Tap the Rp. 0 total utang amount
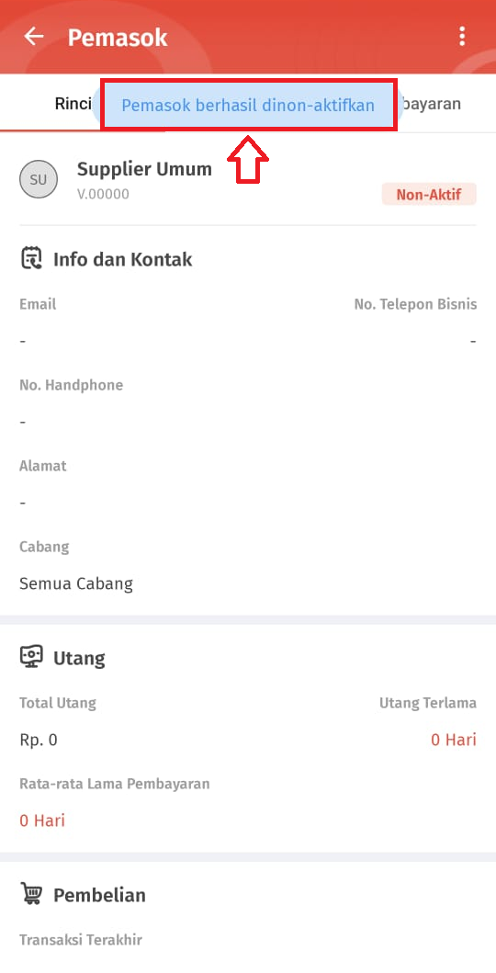496x973 pixels. 39,740
